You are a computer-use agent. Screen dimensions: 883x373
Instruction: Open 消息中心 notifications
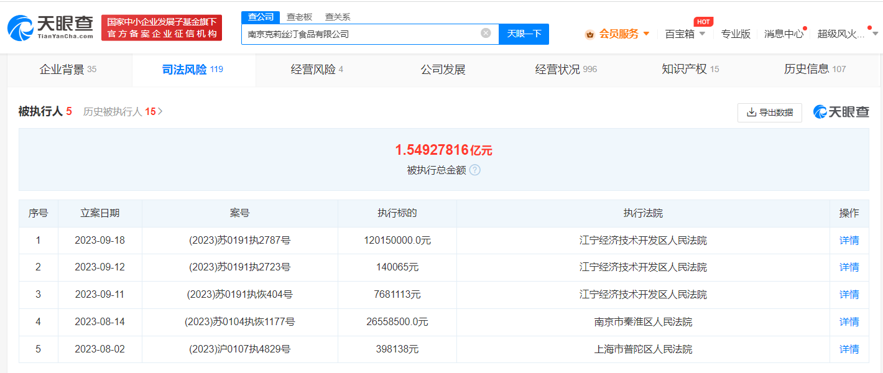[x=784, y=34]
